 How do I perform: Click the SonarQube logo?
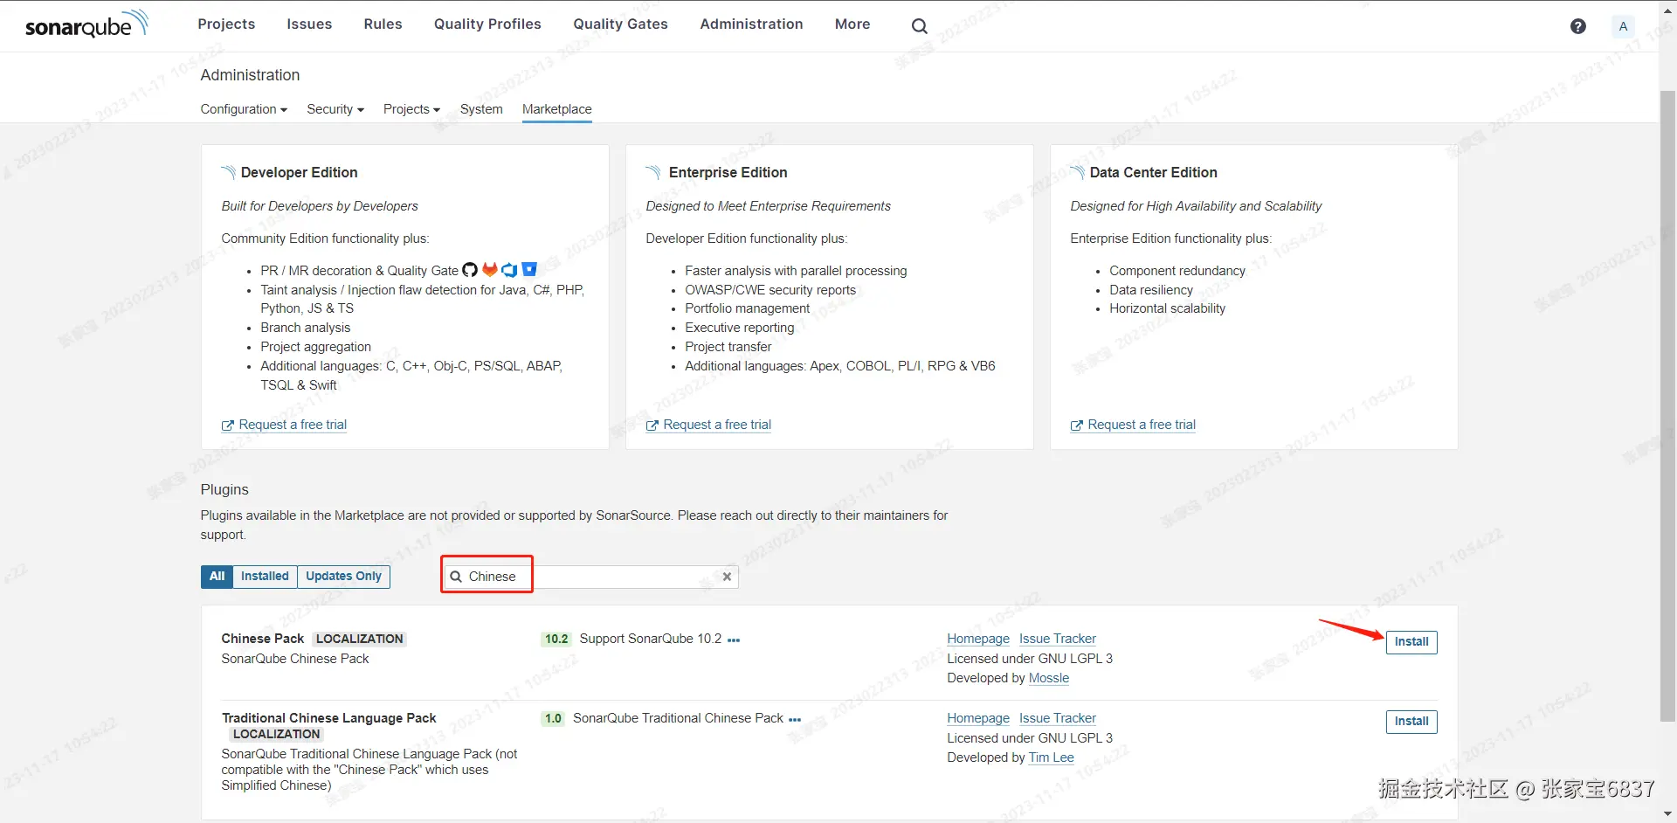(x=86, y=24)
